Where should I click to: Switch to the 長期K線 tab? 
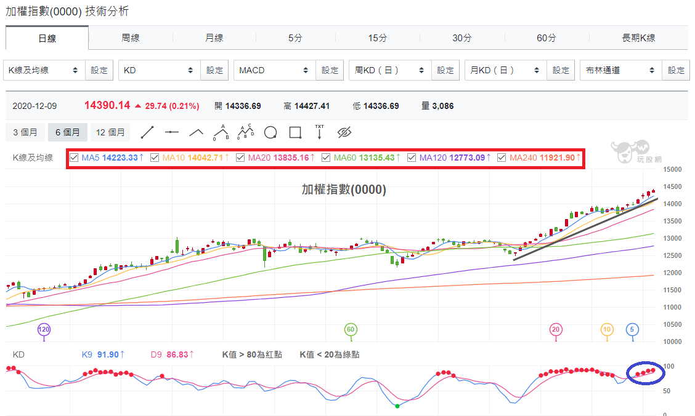click(639, 38)
